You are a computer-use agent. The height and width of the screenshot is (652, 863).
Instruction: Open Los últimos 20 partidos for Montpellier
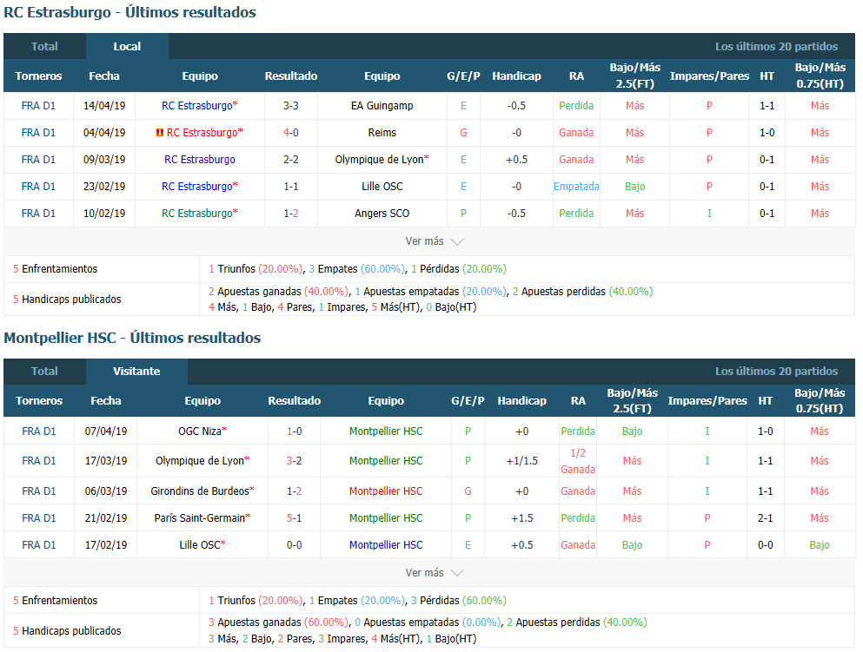(x=776, y=372)
